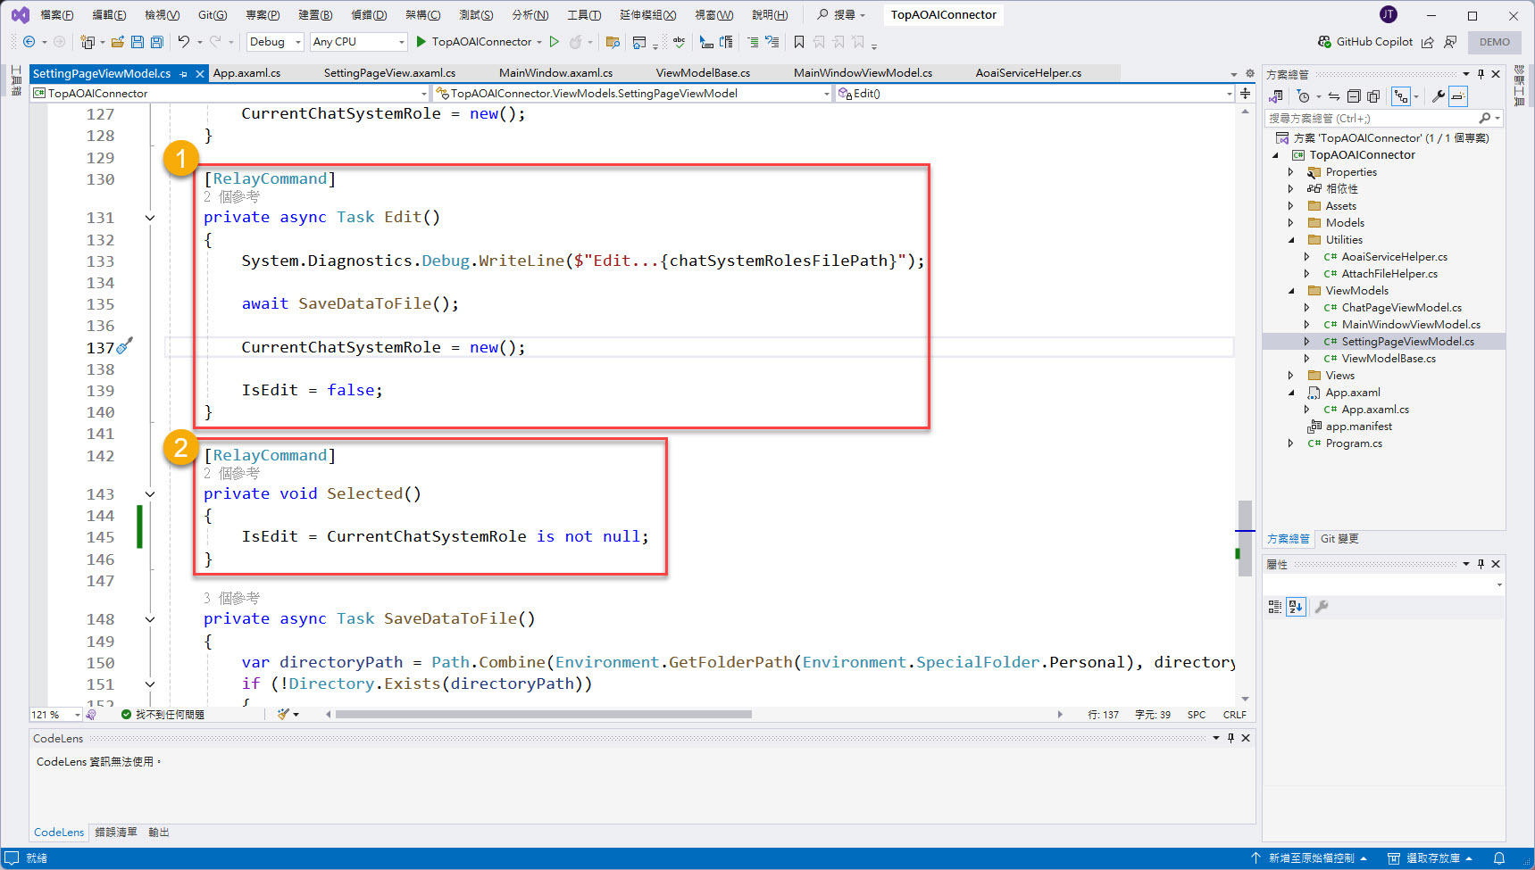Screen dimensions: 1535x870
Task: Open the 工具(T) Tools menu
Action: click(x=584, y=15)
